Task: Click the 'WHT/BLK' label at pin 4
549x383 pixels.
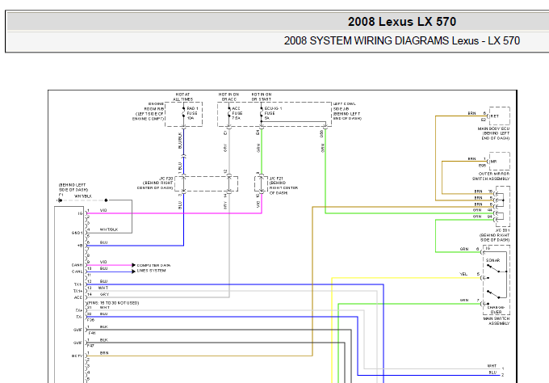Action: 109,229
